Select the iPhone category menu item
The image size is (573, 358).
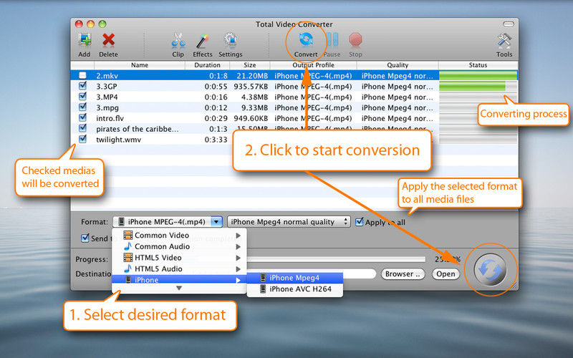click(179, 280)
